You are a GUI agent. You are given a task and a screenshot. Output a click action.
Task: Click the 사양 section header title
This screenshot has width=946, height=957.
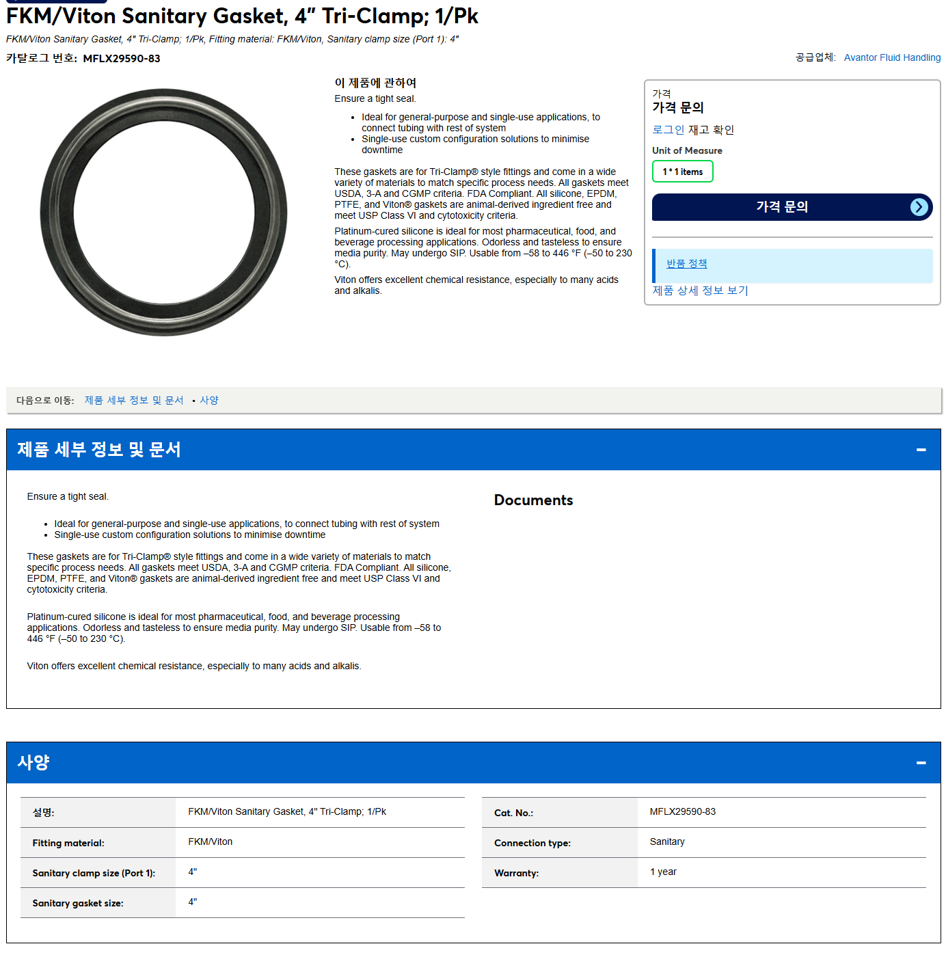33,762
